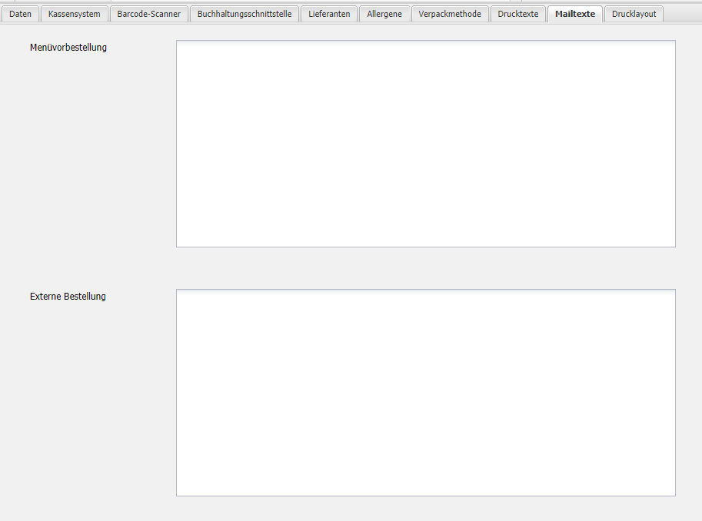Open the Lieferanten tab
Screen dimensions: 702x521
coord(328,14)
